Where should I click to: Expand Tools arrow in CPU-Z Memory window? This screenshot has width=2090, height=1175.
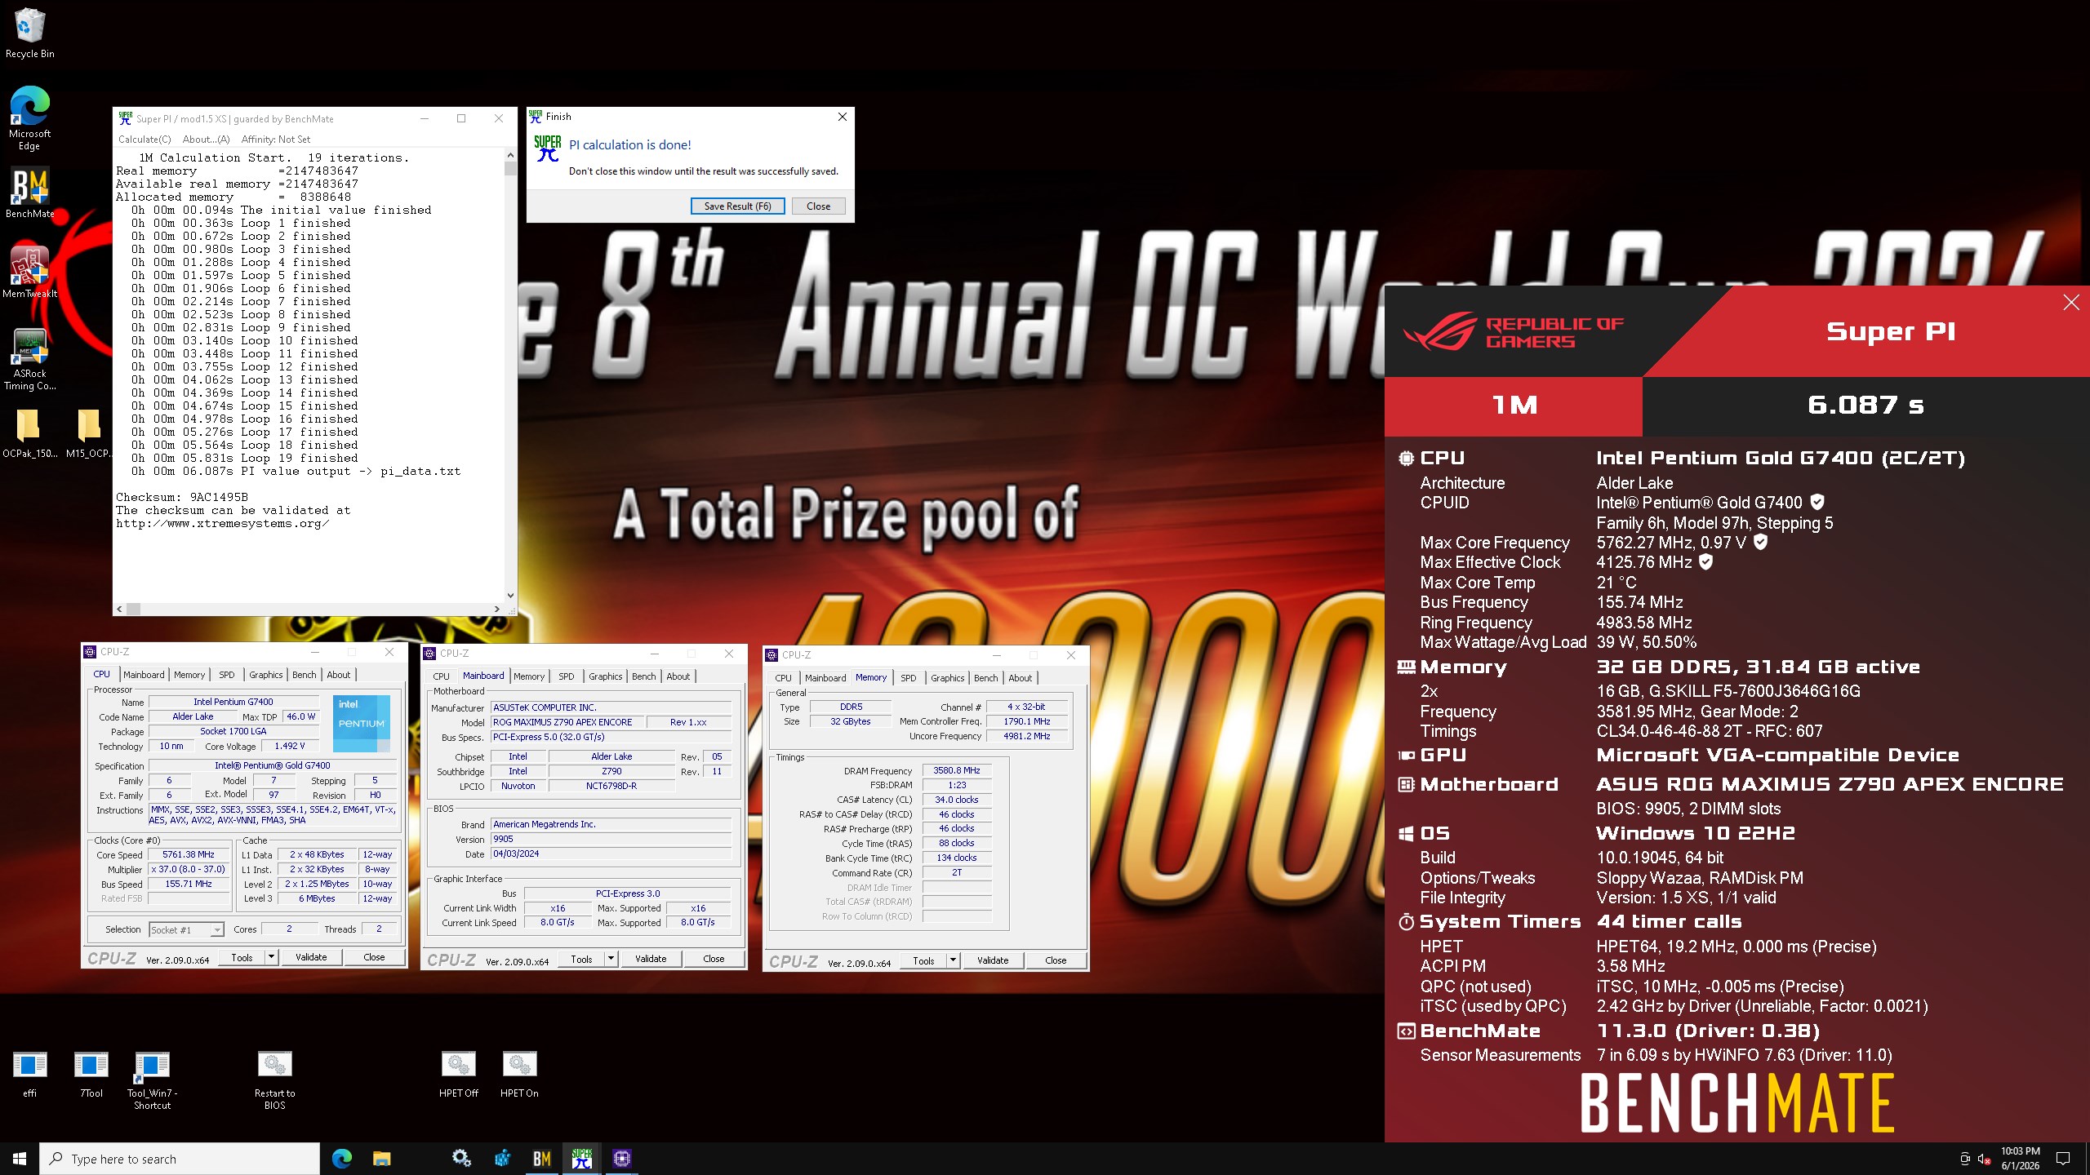[953, 960]
